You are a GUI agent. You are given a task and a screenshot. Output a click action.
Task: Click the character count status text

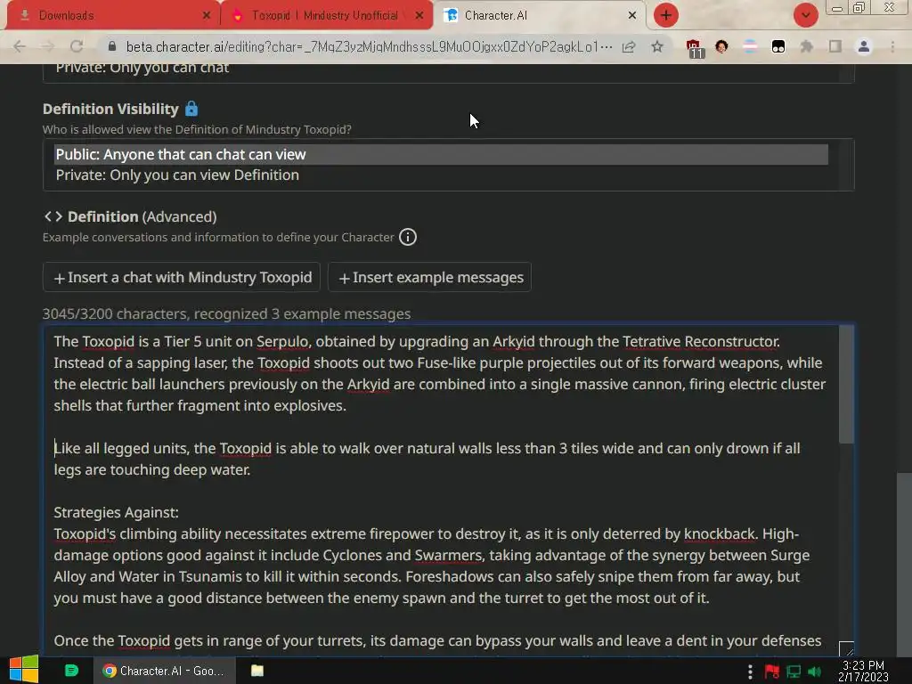tap(226, 314)
